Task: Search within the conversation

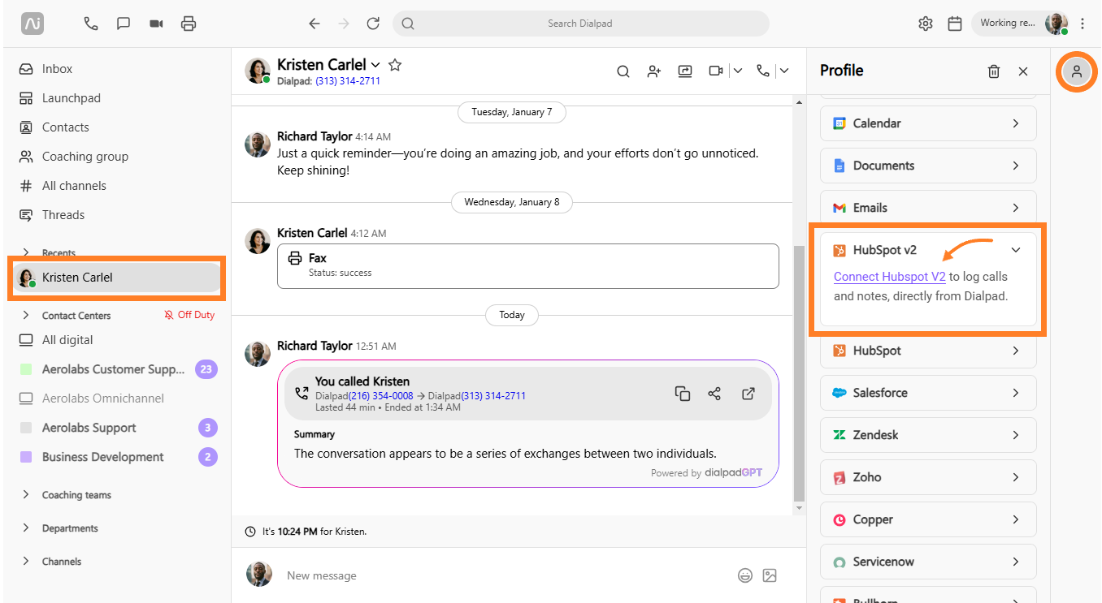Action: 623,71
